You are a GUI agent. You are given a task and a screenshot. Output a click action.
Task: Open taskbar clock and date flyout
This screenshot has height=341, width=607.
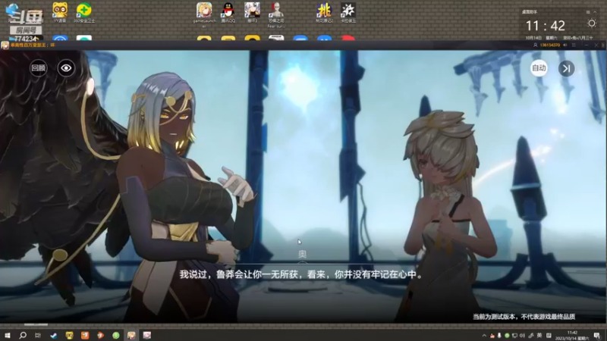572,335
